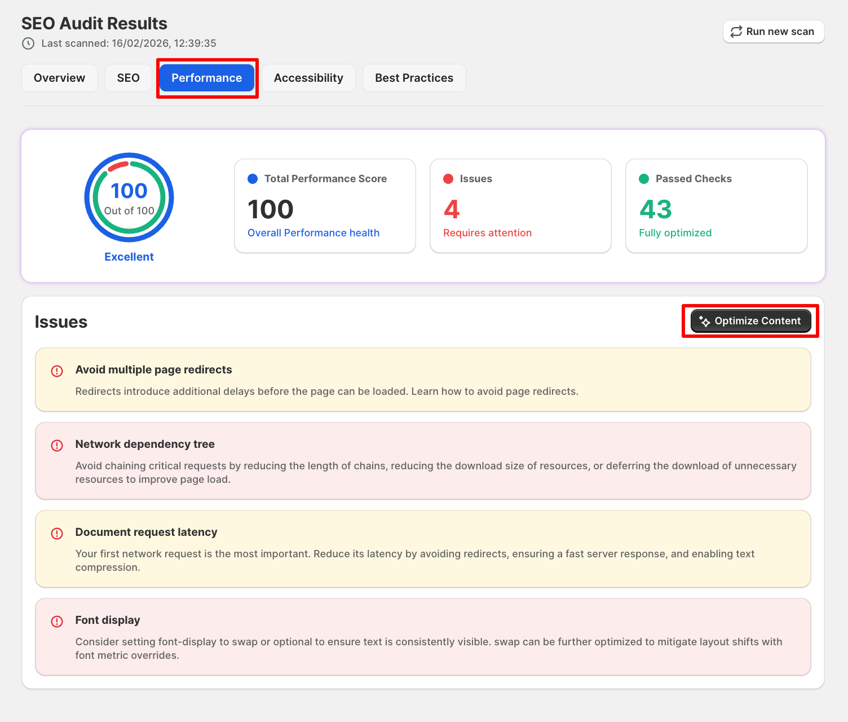Screen dimensions: 848x722
Task: Click the Passed Checks 43 summary card
Action: 716,206
